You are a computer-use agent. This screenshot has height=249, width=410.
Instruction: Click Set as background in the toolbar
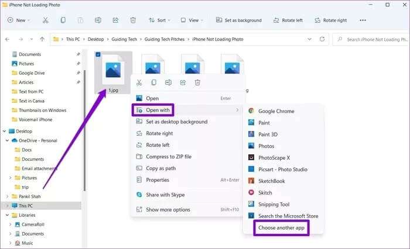pyautogui.click(x=239, y=20)
